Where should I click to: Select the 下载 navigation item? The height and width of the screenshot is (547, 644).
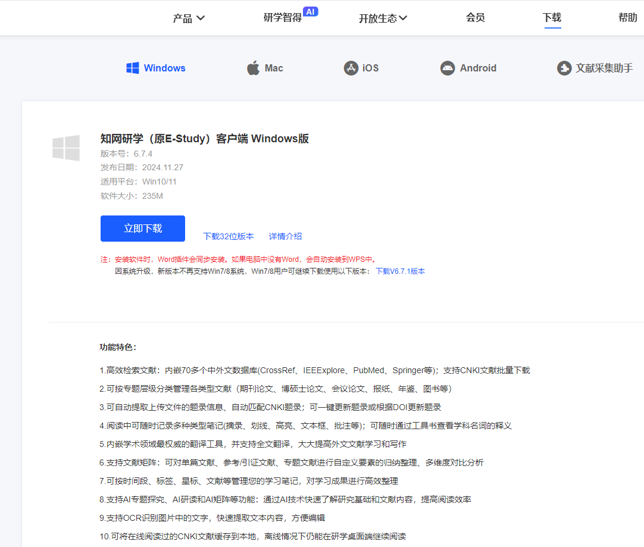click(552, 18)
